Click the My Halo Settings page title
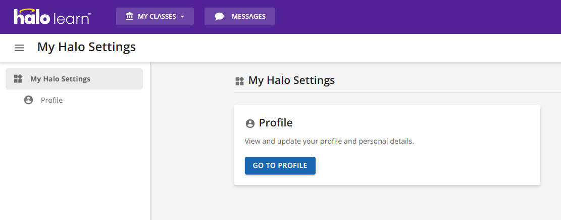The height and width of the screenshot is (220, 561). (x=86, y=47)
